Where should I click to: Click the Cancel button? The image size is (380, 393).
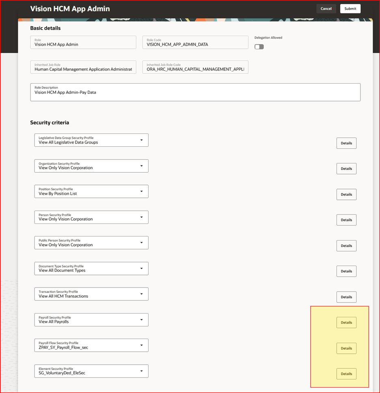click(326, 9)
